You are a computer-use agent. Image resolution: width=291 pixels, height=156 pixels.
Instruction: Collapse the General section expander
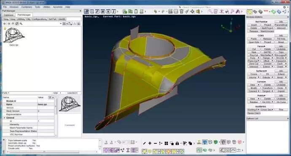[x=5, y=118]
